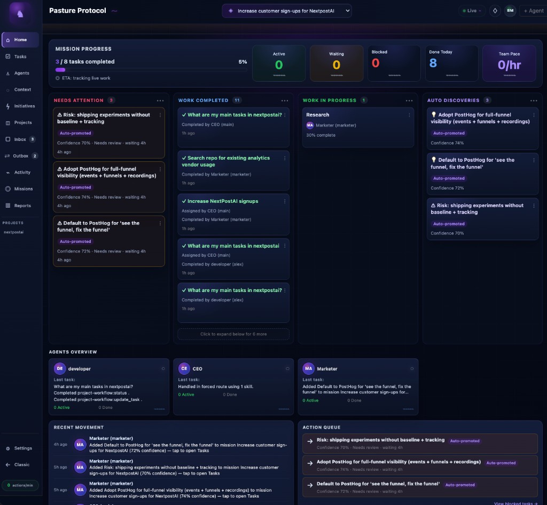Open Action Queue Risk shipping experiments item

pos(420,443)
